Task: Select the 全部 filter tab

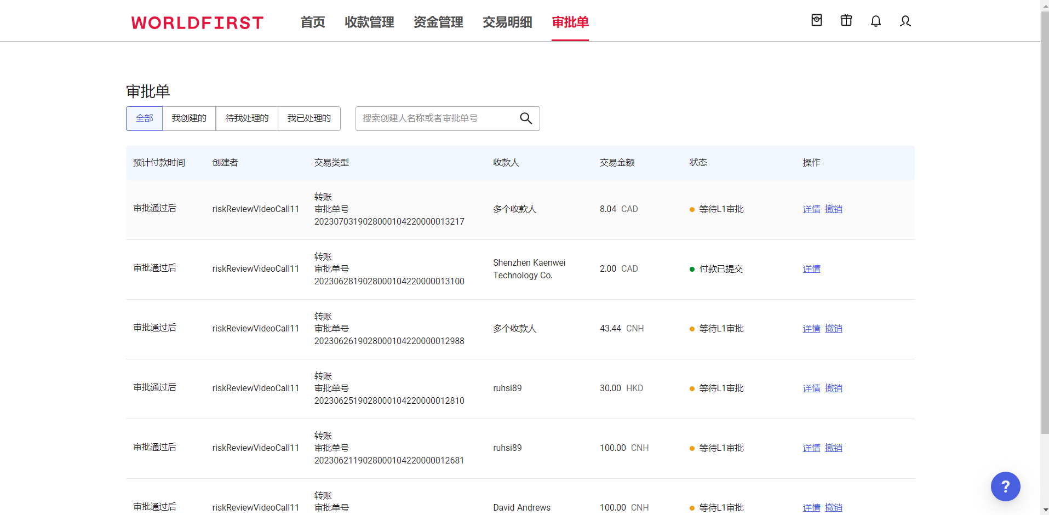Action: [x=145, y=118]
